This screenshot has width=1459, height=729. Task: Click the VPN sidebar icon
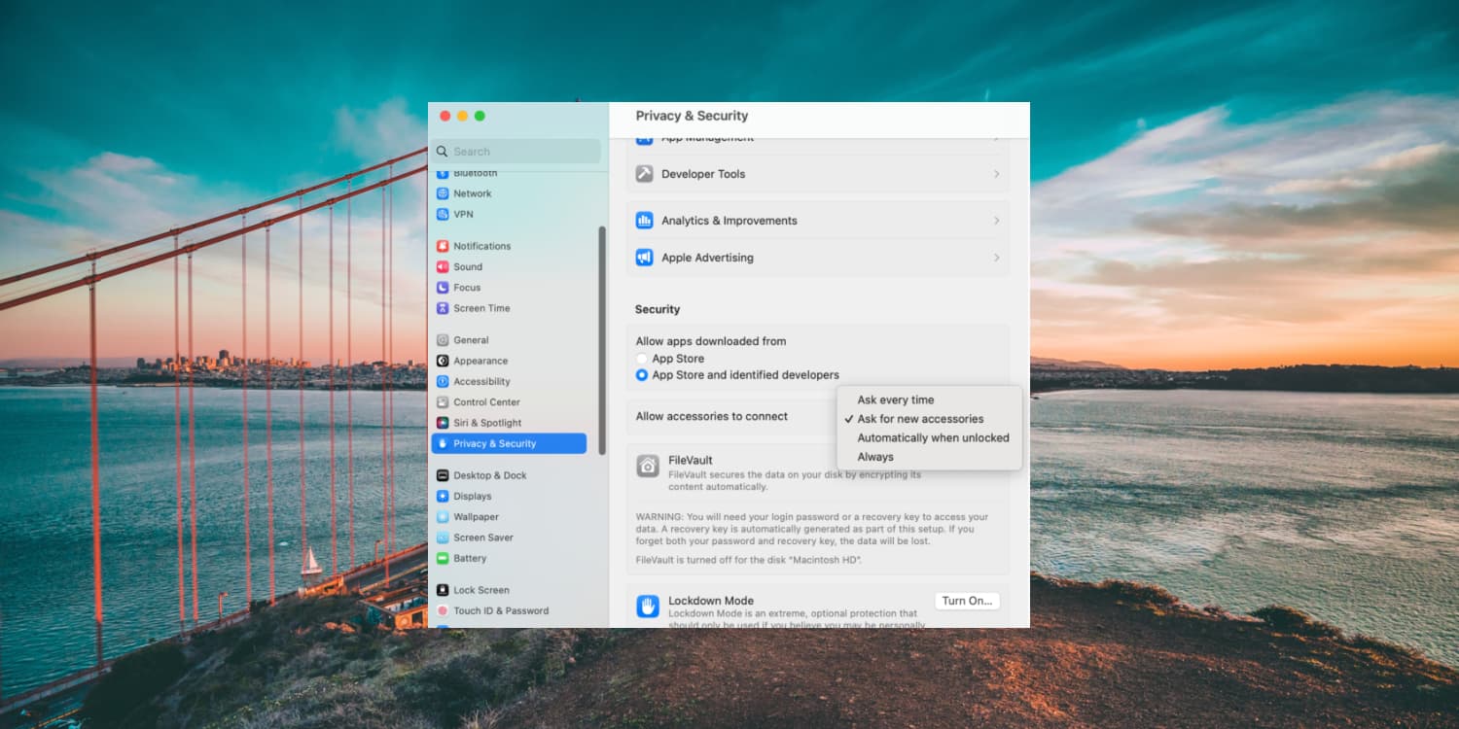tap(443, 214)
